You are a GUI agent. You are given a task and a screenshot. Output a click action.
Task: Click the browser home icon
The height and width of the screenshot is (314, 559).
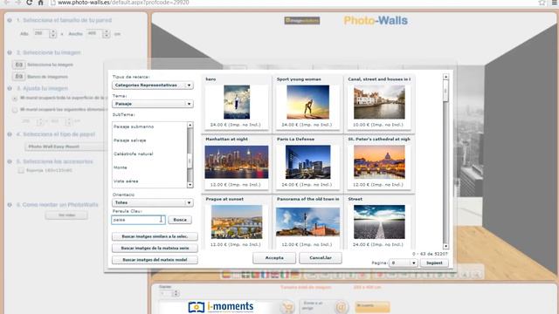[41, 3]
